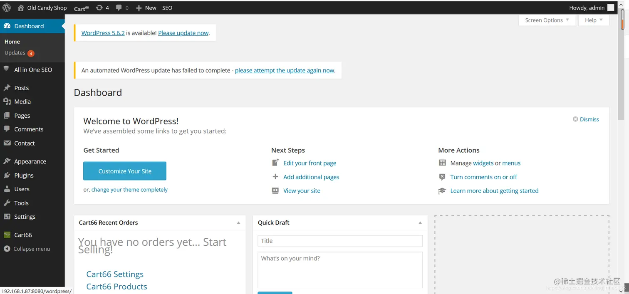Image resolution: width=629 pixels, height=294 pixels.
Task: Expand the Screen Options dropdown
Action: pos(547,20)
